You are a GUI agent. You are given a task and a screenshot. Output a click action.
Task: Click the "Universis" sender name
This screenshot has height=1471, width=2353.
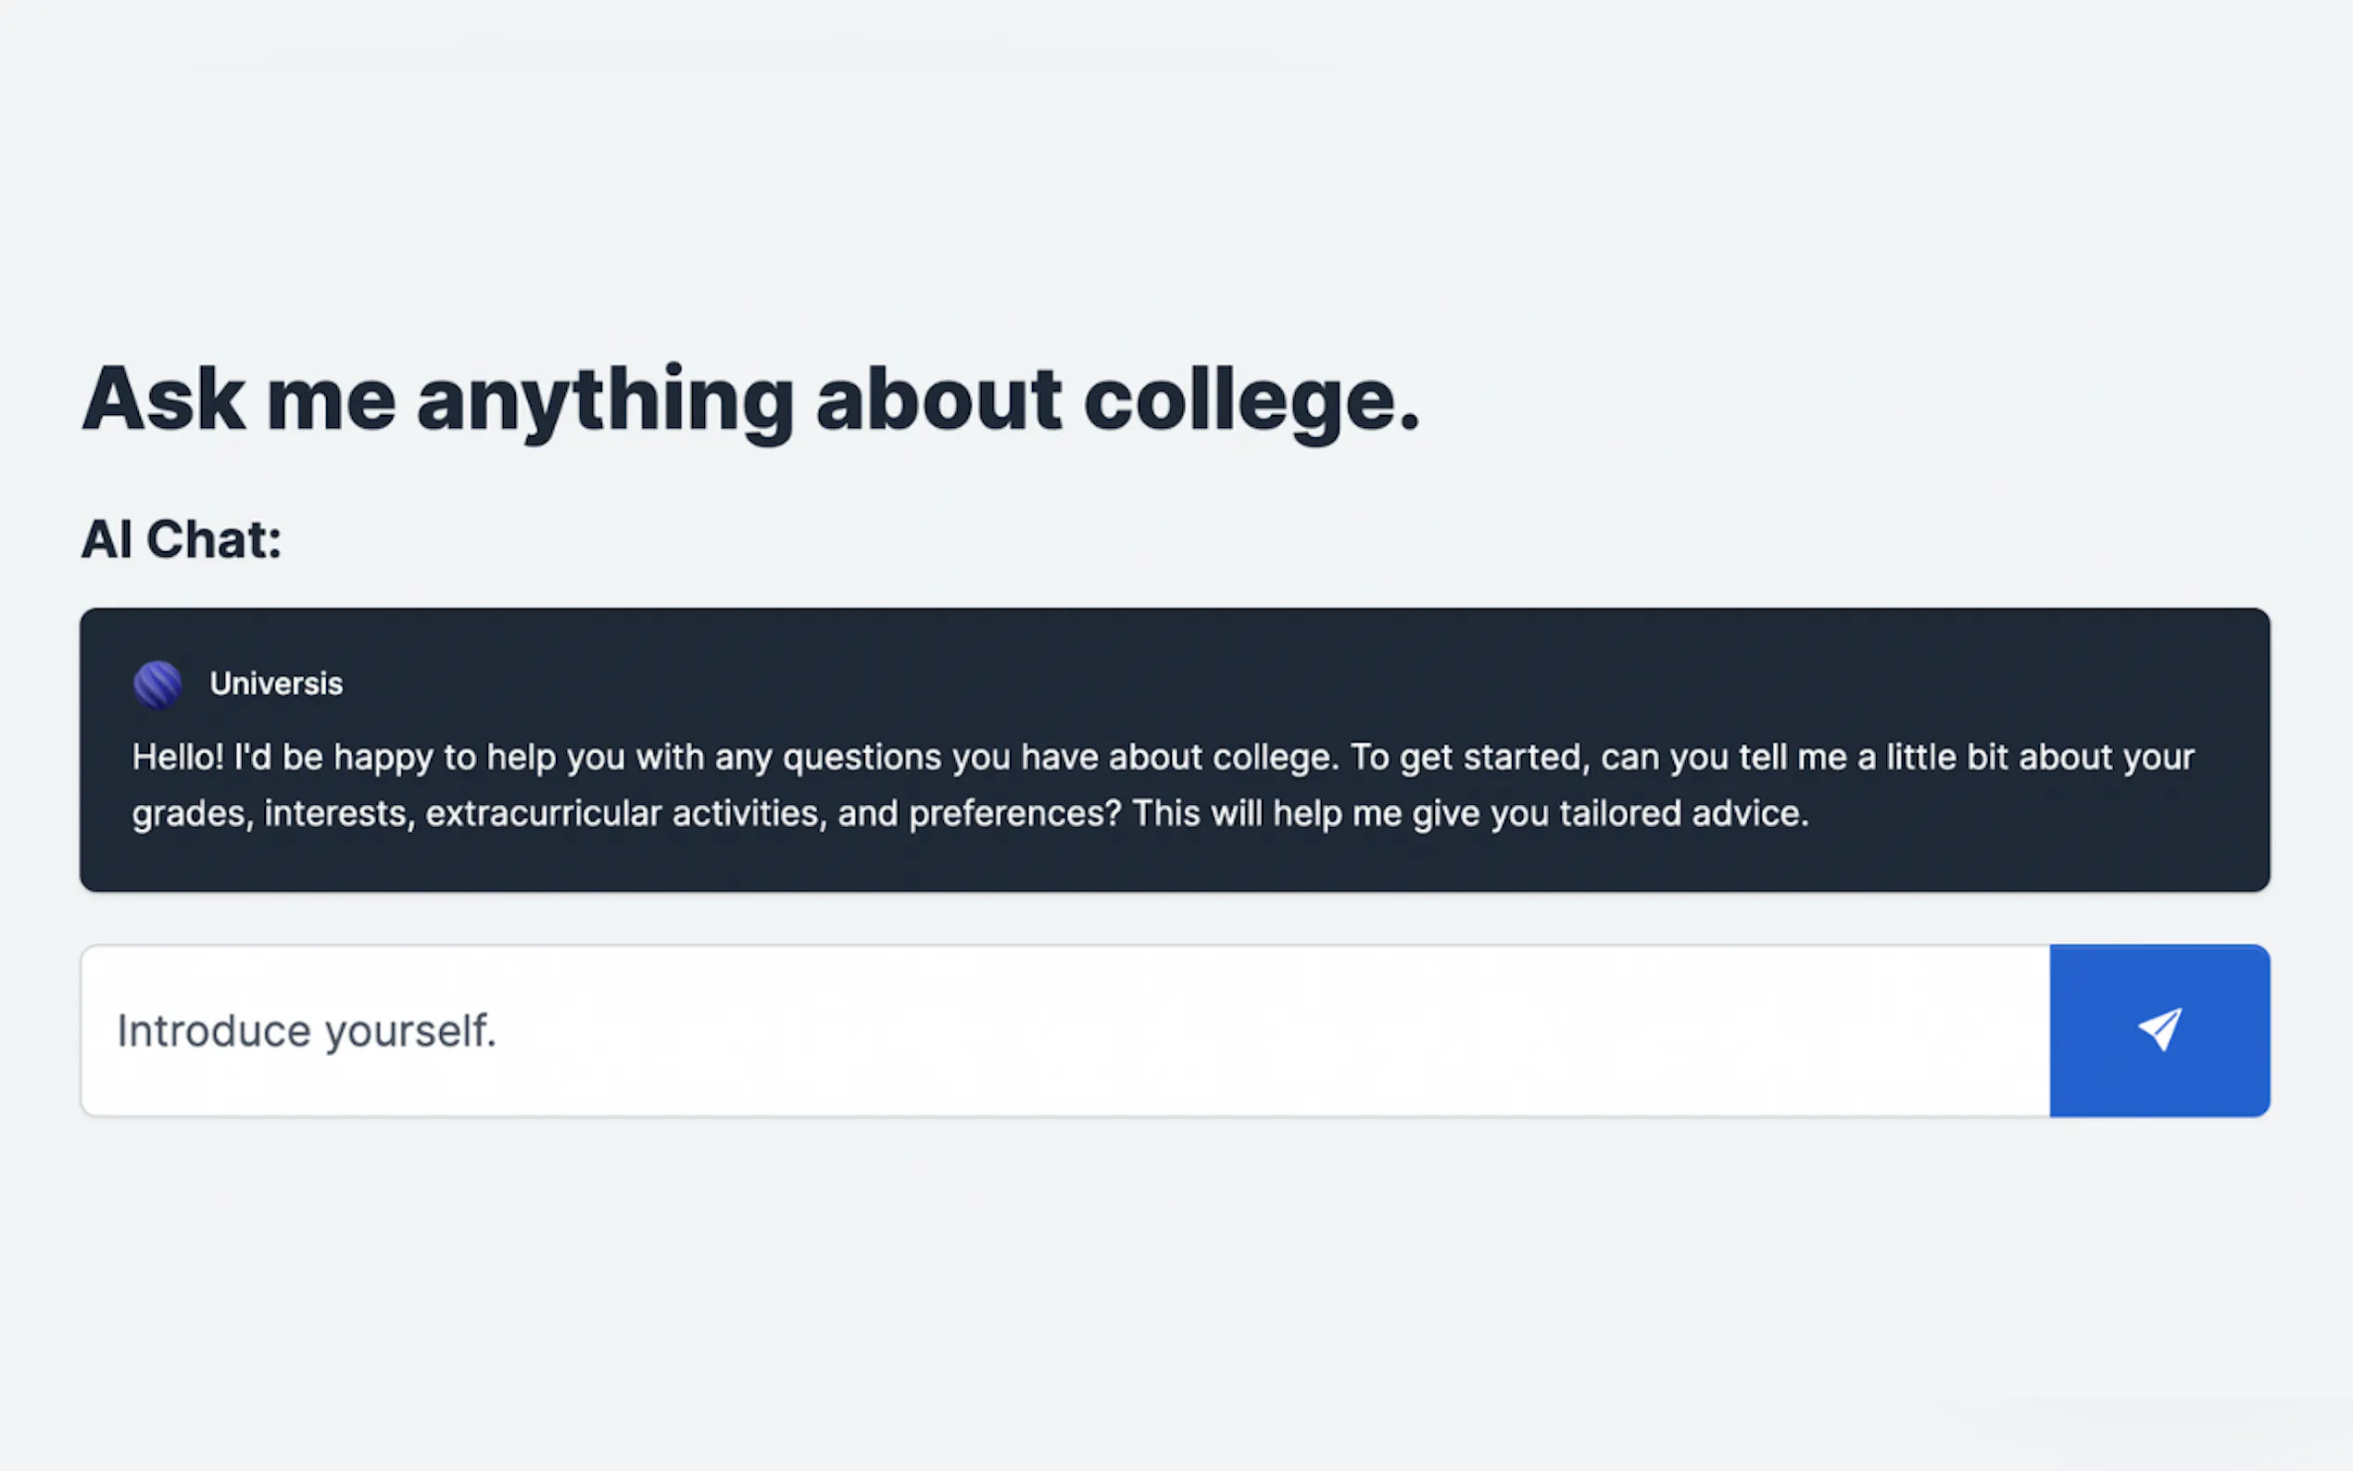tap(276, 684)
